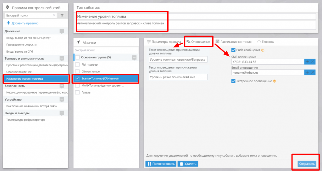Screen dimensions: 322x171
Task: Click the help icon next to Push-сообщения
Action: [263, 50]
